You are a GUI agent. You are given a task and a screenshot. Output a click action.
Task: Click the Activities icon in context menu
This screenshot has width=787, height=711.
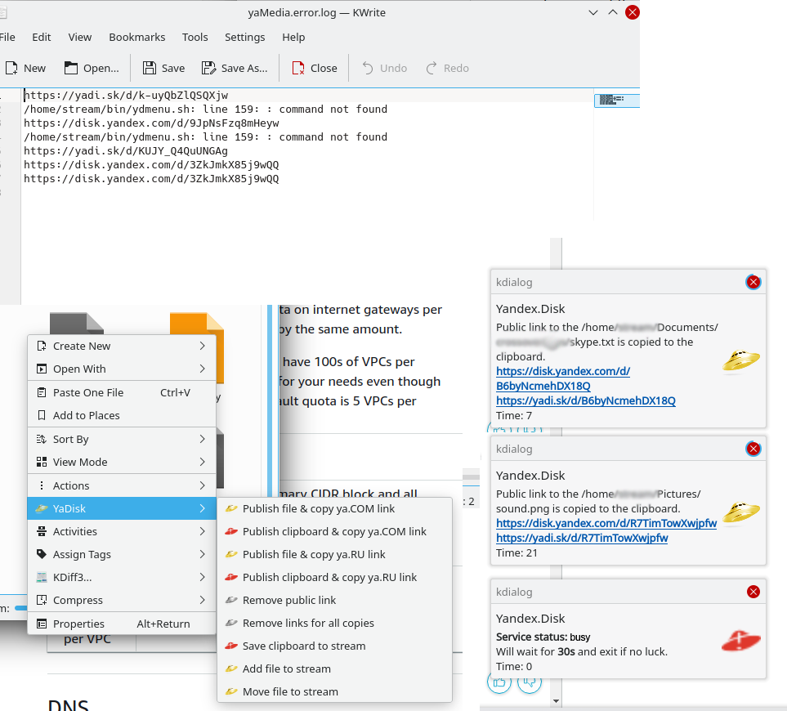[x=42, y=531]
